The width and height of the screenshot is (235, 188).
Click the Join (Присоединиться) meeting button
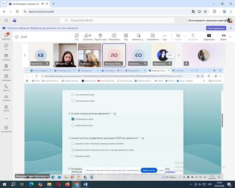[x=216, y=28]
